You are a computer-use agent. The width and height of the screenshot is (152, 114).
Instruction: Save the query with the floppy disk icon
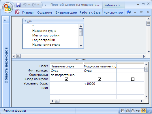coord(18,5)
